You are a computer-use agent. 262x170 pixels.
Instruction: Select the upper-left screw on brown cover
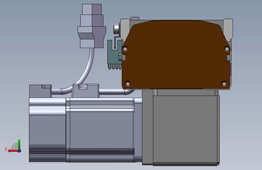coord(125,49)
